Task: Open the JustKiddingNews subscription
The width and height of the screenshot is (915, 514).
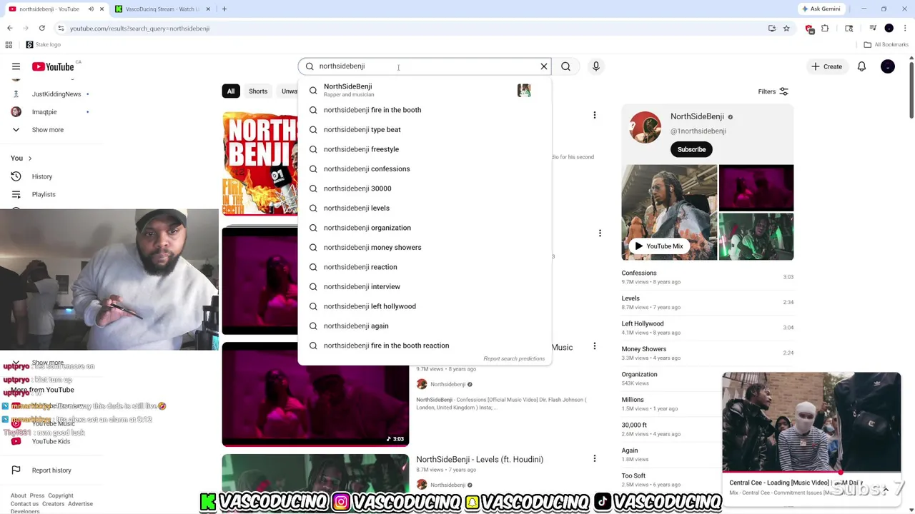Action: (x=56, y=94)
